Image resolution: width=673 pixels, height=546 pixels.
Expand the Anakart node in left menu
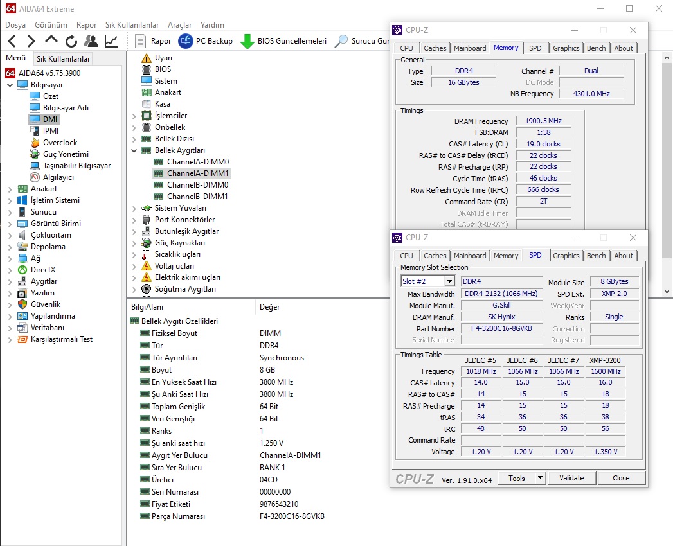coord(10,189)
